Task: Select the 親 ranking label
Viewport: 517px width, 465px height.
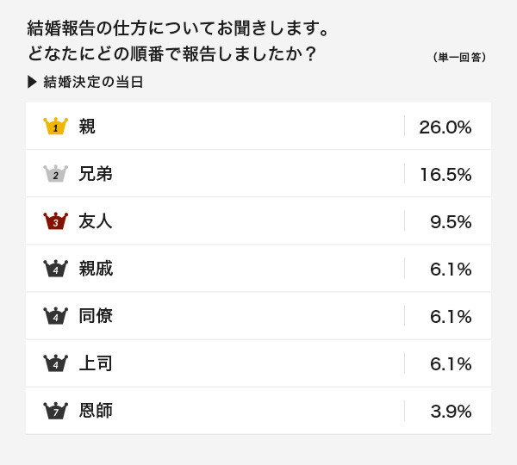Action: click(x=87, y=127)
